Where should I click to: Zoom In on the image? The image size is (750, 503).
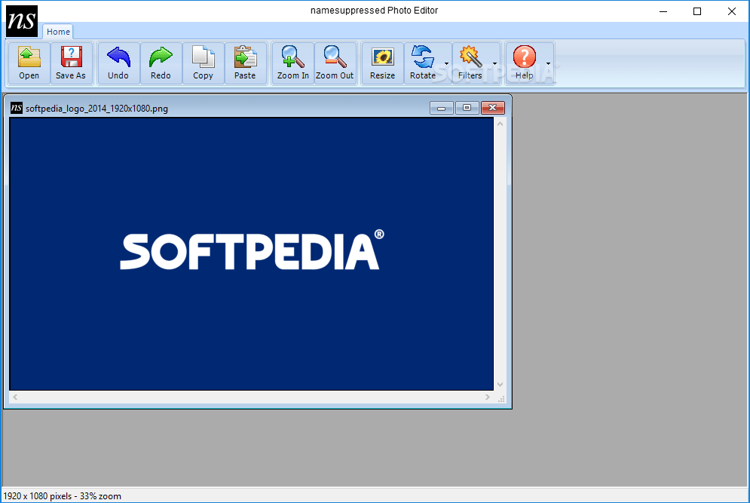pos(292,63)
